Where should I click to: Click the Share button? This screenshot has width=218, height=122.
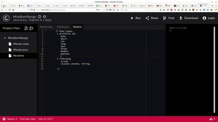(x=152, y=18)
